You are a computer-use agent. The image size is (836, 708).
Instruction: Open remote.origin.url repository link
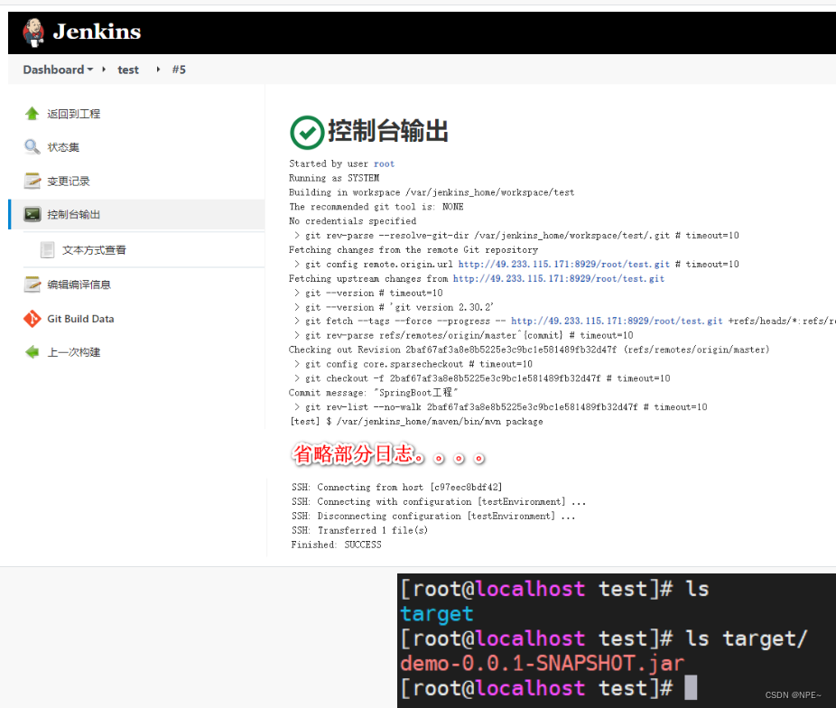pos(564,264)
